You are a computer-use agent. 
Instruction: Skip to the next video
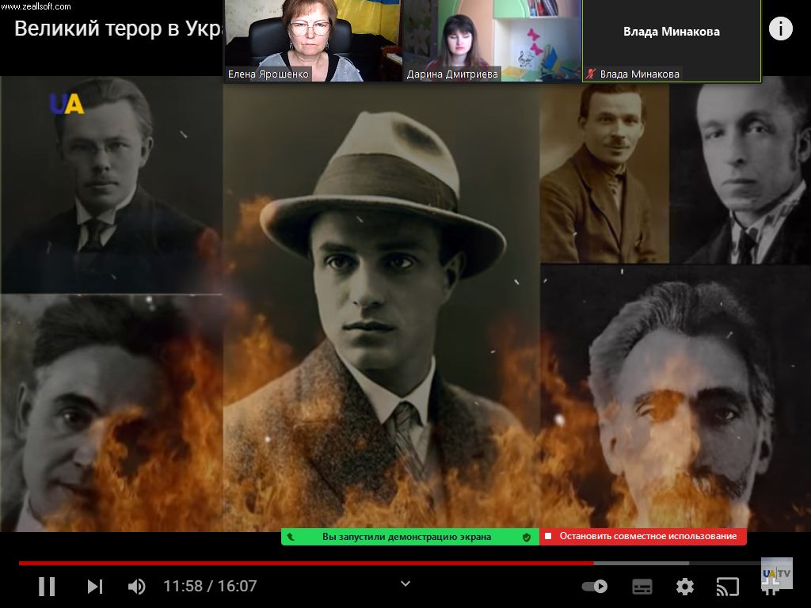click(x=94, y=587)
